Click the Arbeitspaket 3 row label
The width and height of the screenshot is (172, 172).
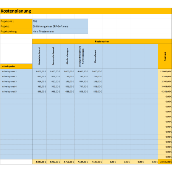16,81
